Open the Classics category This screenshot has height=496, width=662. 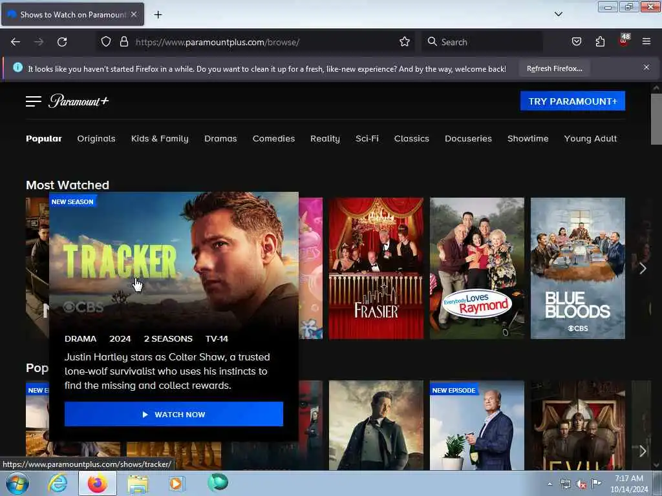(412, 138)
